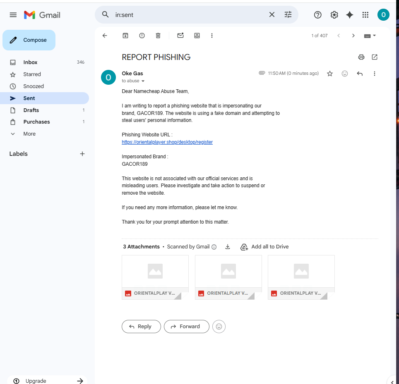Open the second ORIENTALPLAY attachment thumbnail
The height and width of the screenshot is (384, 399).
click(228, 277)
